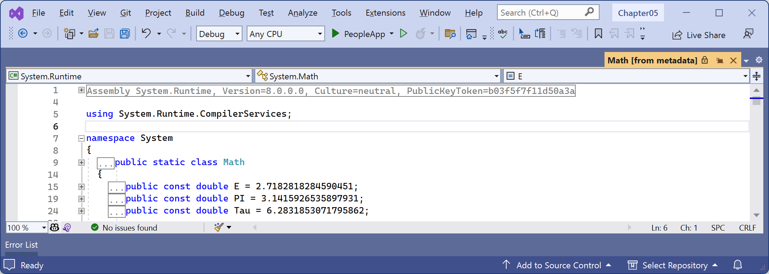
Task: Open the Edit menu
Action: pos(67,13)
